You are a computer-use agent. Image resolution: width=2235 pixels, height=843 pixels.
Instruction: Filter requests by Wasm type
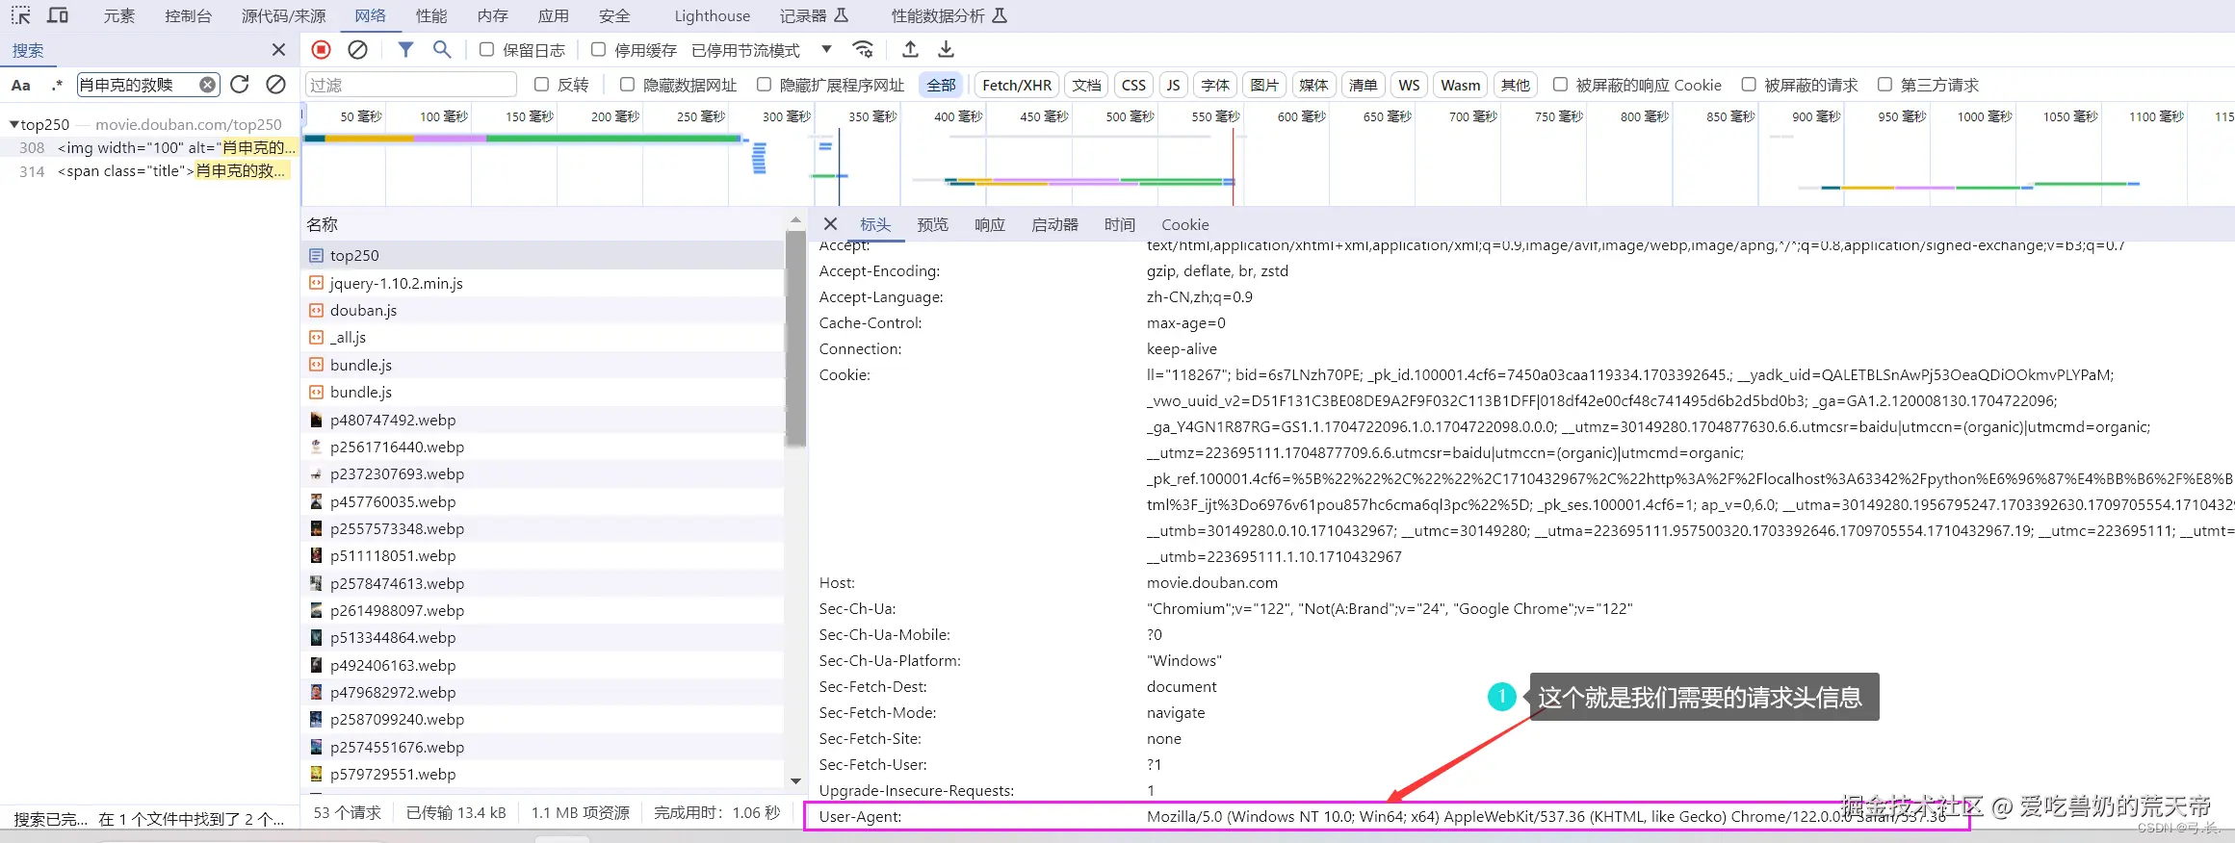pos(1460,85)
